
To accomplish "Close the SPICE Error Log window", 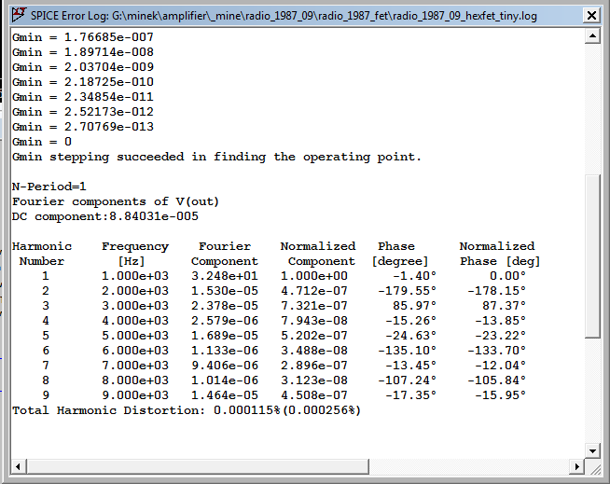I will [x=591, y=16].
